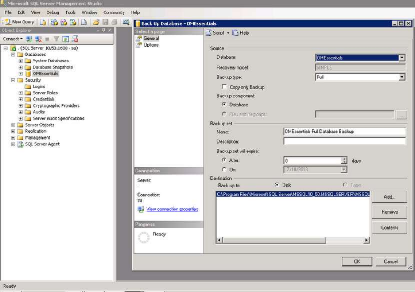Select Disk as backup destination
This screenshot has width=415, height=292.
277,184
